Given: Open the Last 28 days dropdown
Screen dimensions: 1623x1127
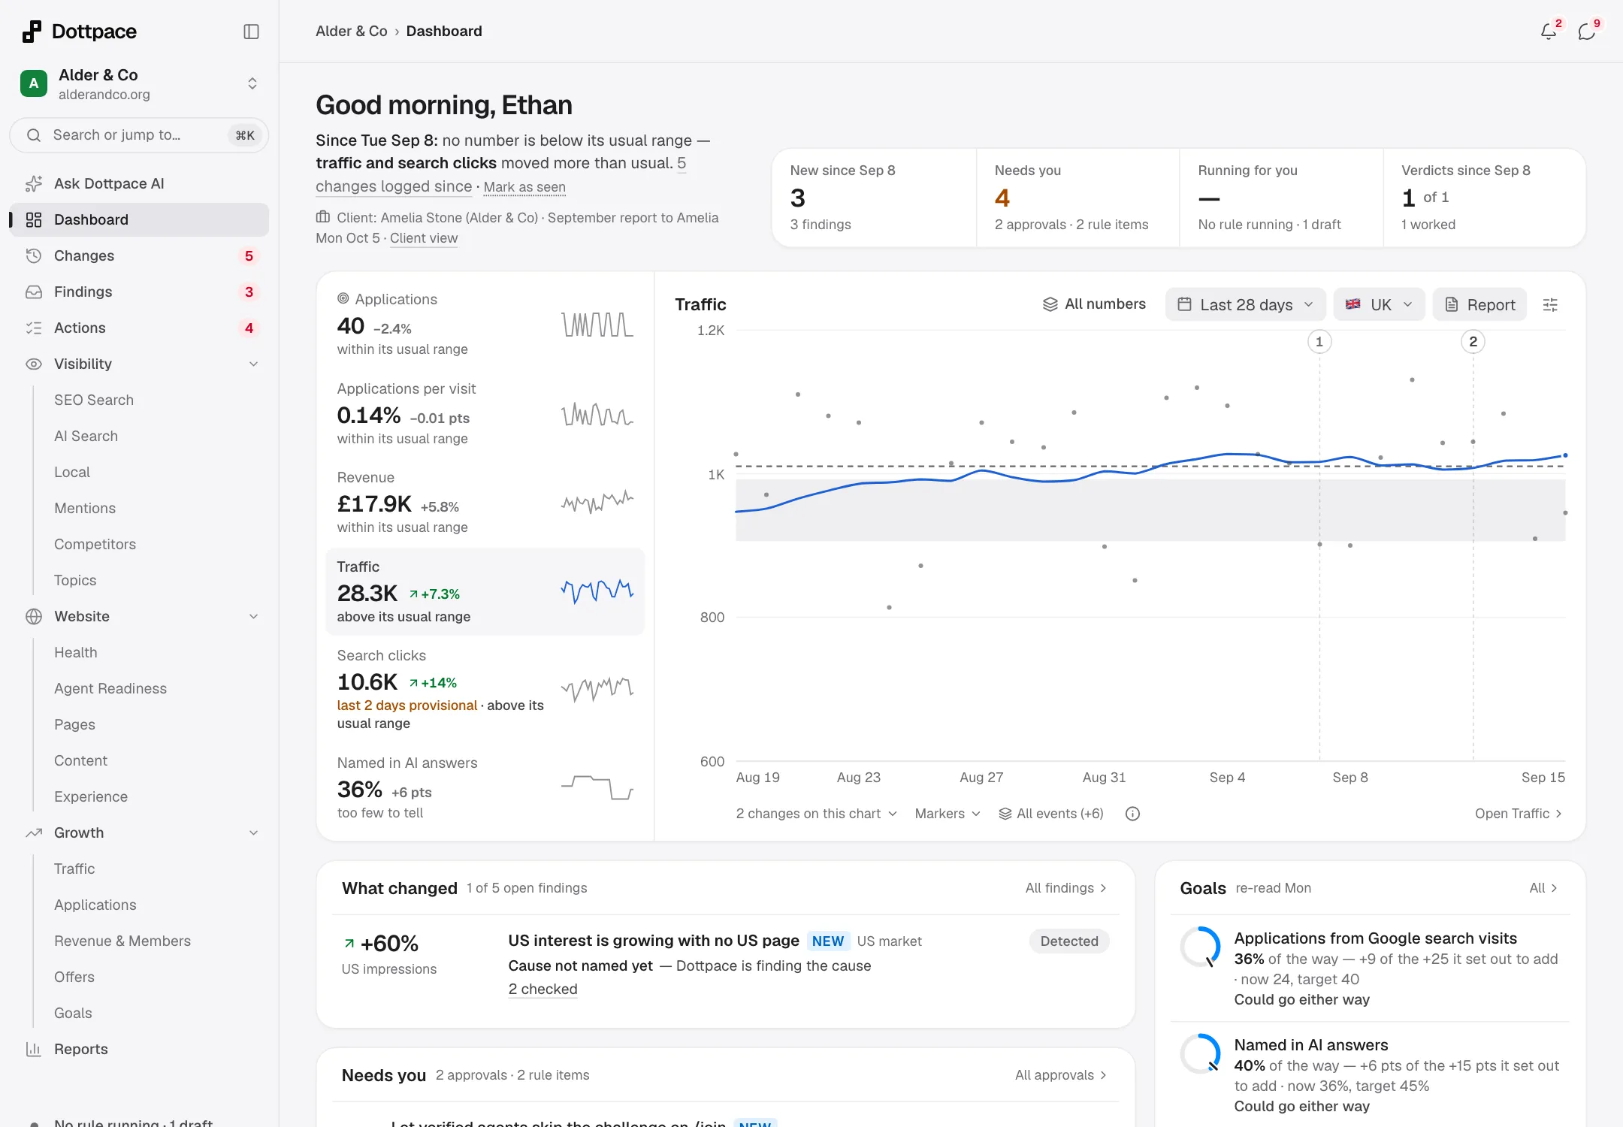Looking at the screenshot, I should tap(1245, 304).
